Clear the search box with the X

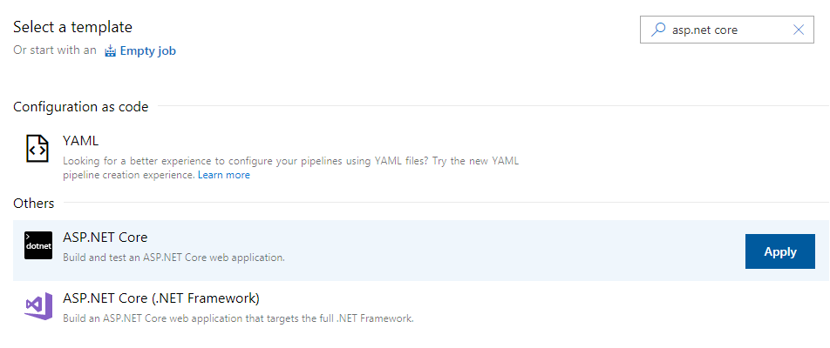click(x=799, y=30)
